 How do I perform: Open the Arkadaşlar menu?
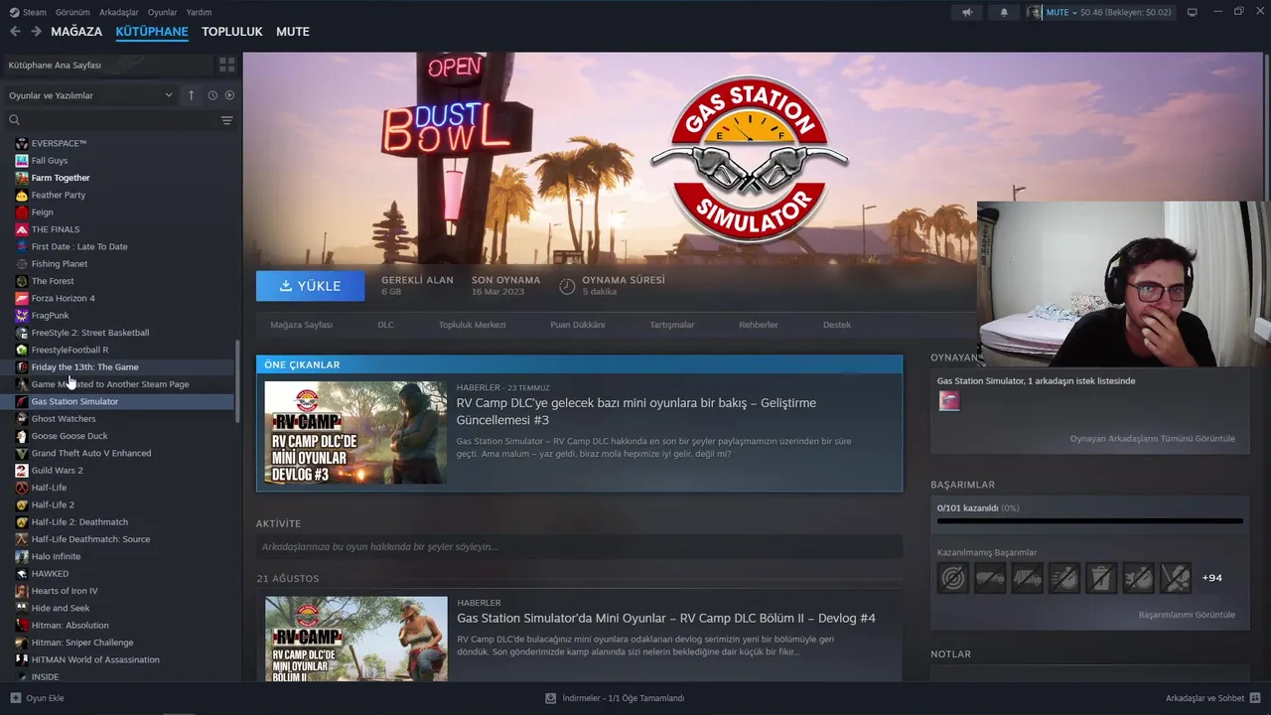tap(119, 12)
